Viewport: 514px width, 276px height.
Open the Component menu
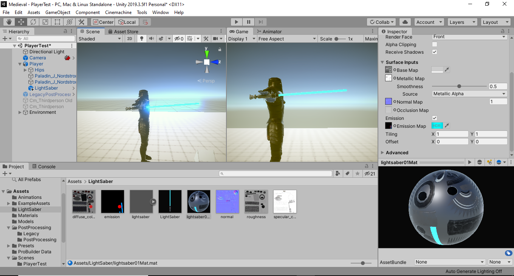coord(88,12)
